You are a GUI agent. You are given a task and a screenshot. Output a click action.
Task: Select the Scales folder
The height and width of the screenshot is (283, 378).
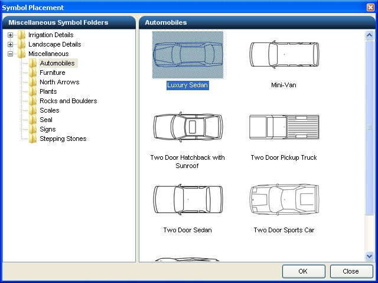pos(49,110)
